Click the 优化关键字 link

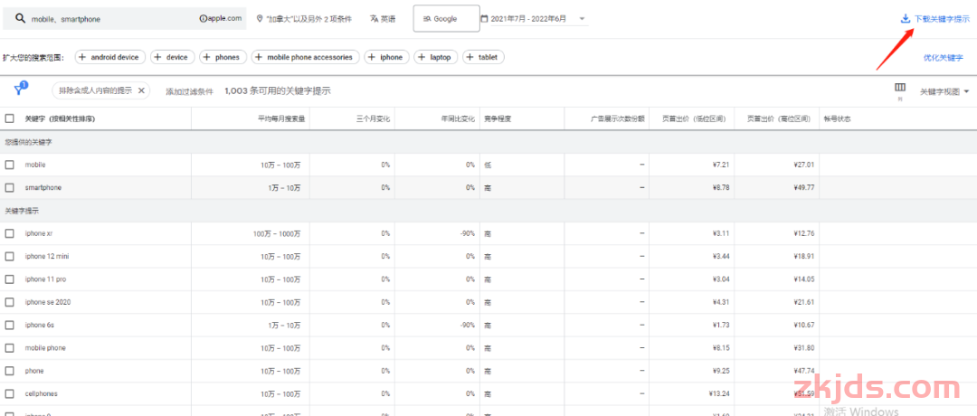943,57
